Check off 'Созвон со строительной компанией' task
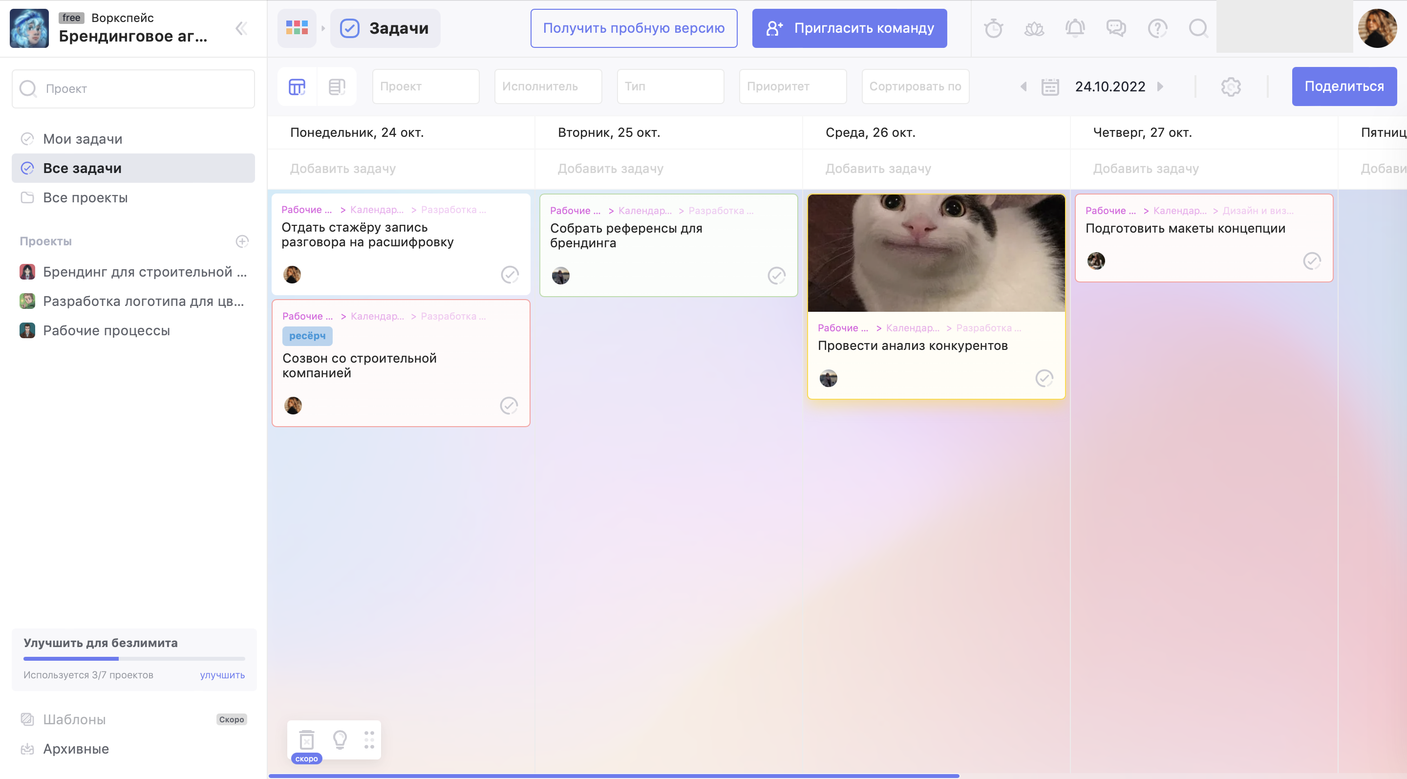The image size is (1407, 779). point(509,405)
